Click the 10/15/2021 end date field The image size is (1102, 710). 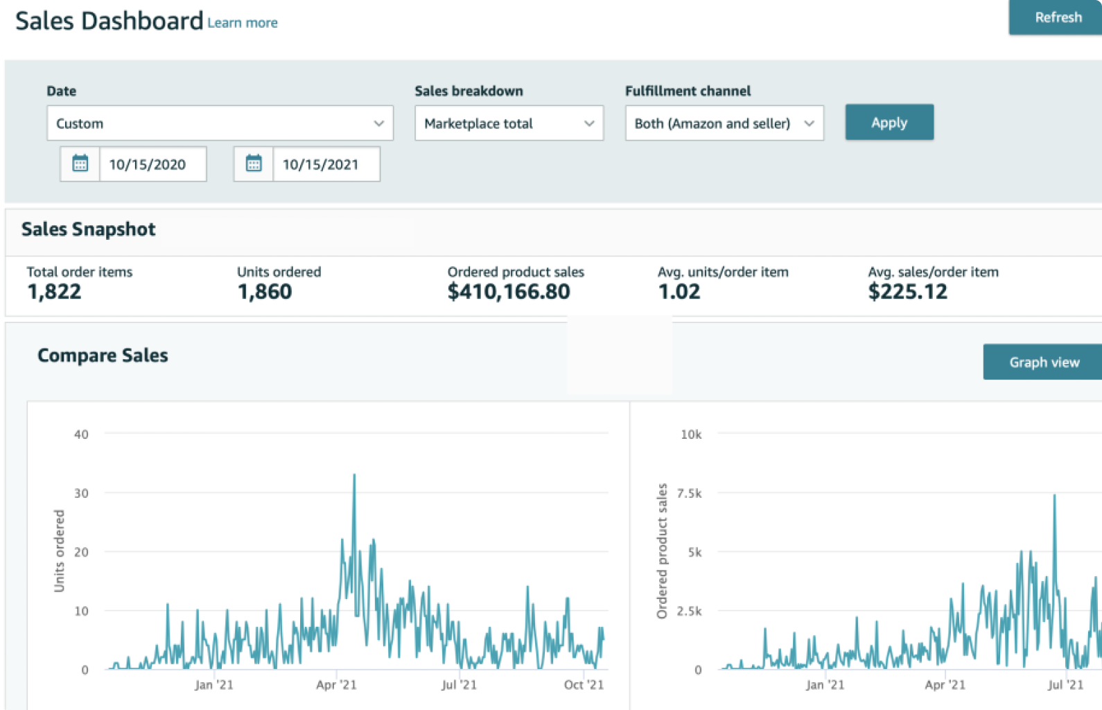(x=326, y=164)
